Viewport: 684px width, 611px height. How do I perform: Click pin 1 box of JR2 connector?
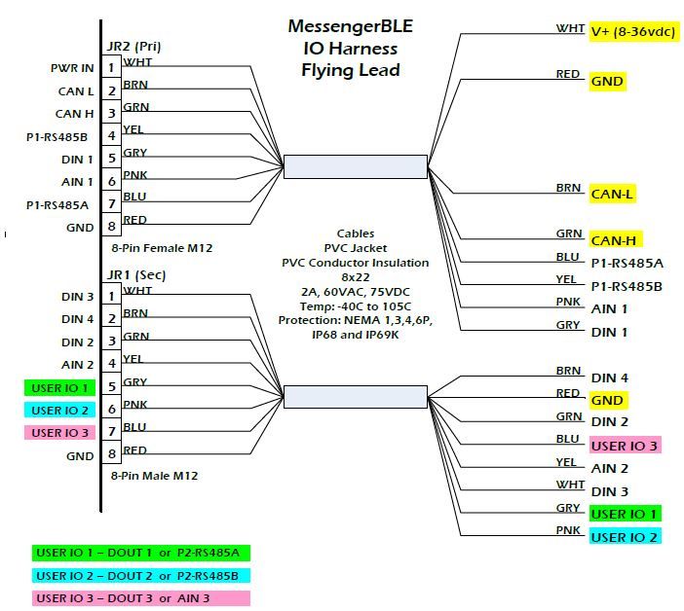tap(112, 66)
